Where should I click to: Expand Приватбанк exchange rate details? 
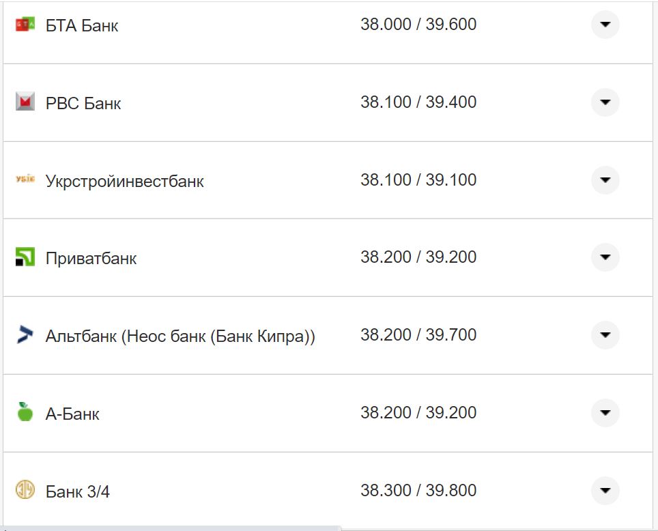coord(605,257)
